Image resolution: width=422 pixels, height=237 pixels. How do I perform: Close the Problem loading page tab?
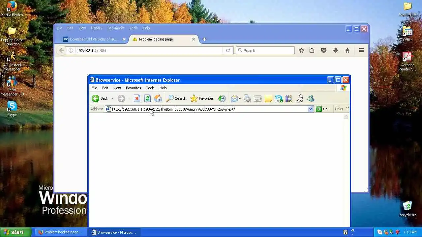[x=194, y=39]
